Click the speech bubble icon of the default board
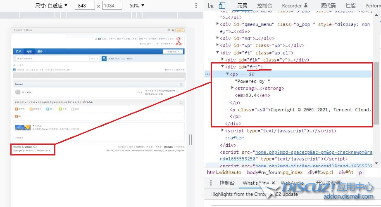This screenshot has width=381, height=207. [17, 92]
